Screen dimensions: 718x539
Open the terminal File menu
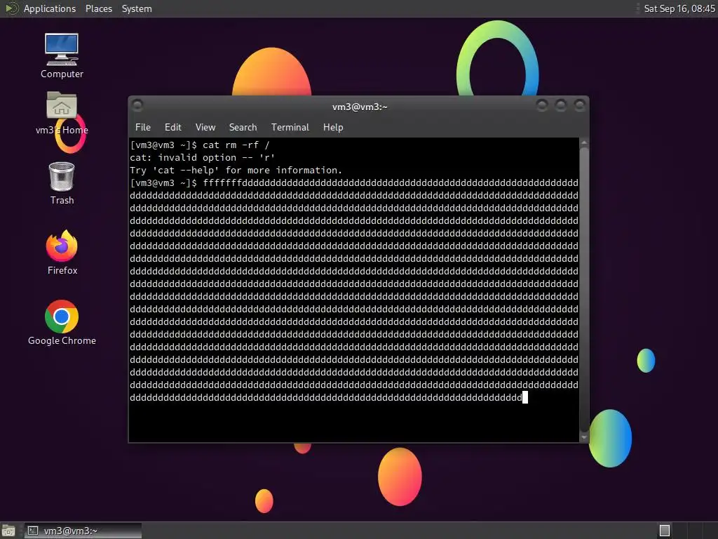[143, 128]
